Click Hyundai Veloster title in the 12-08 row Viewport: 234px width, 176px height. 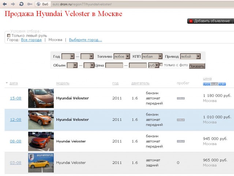72,120
